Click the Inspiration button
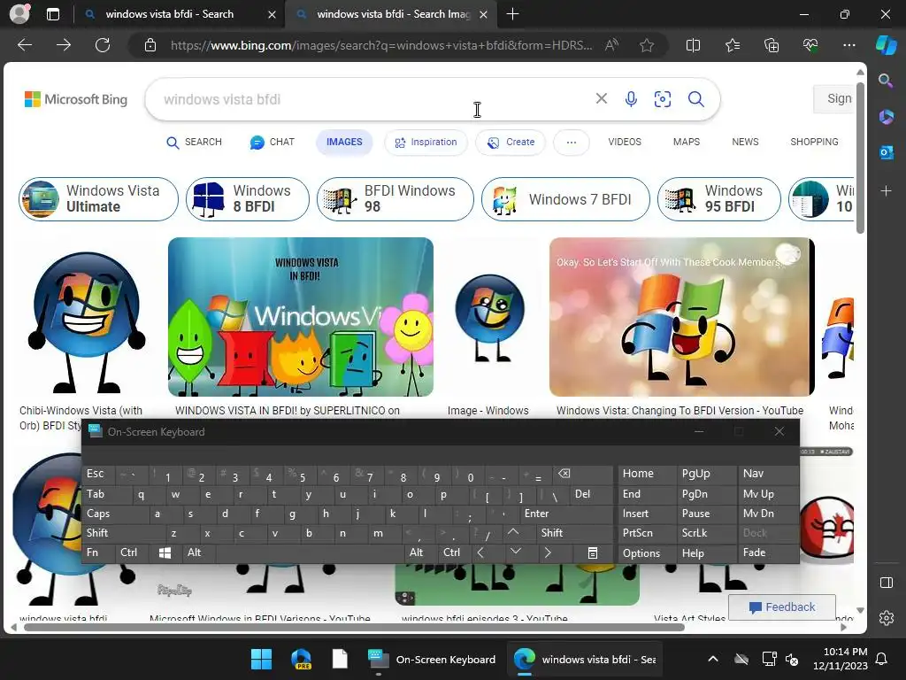This screenshot has height=680, width=906. pyautogui.click(x=426, y=143)
